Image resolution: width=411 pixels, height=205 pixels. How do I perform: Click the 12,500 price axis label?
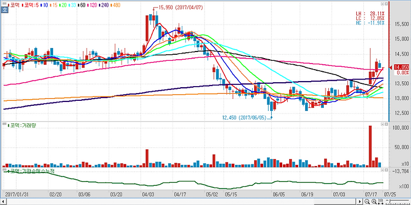(402, 113)
